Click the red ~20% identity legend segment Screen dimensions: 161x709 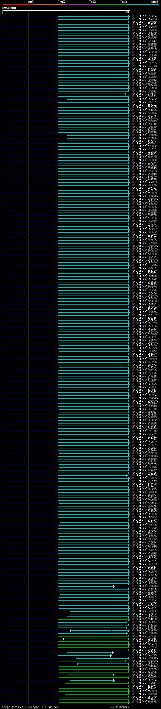point(18,5)
